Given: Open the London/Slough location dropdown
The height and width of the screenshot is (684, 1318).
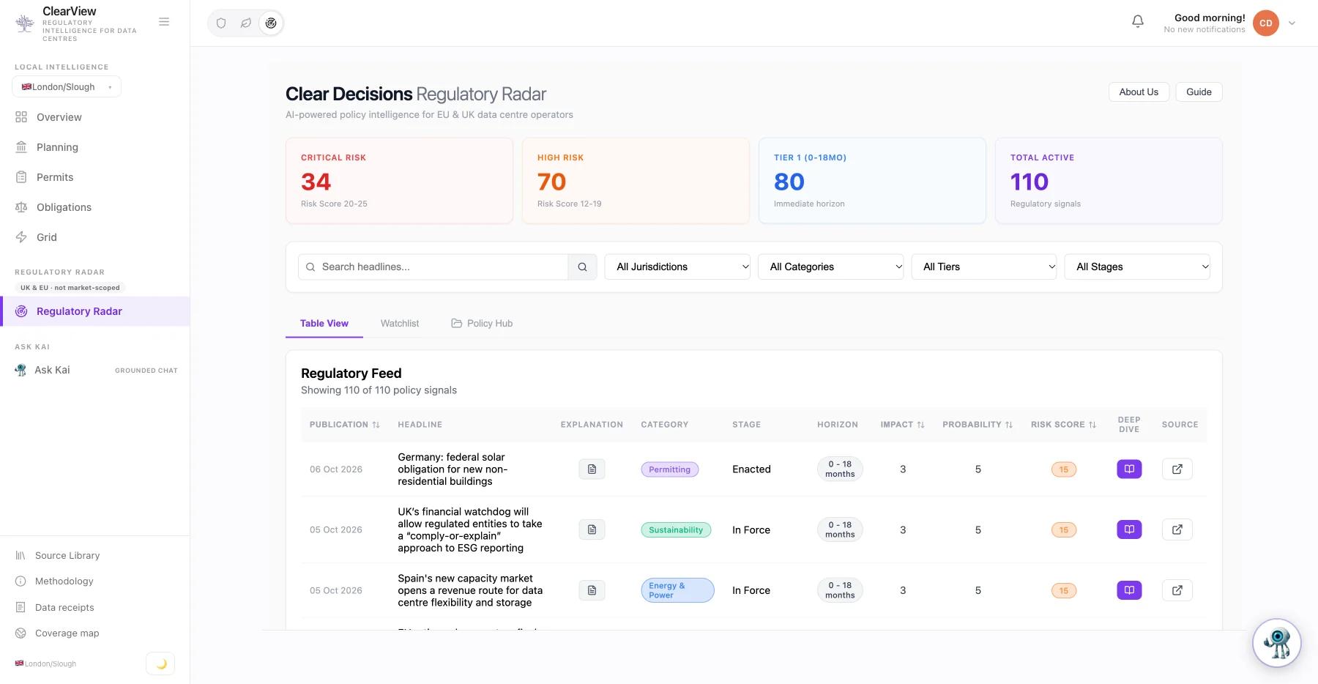Looking at the screenshot, I should pyautogui.click(x=67, y=86).
